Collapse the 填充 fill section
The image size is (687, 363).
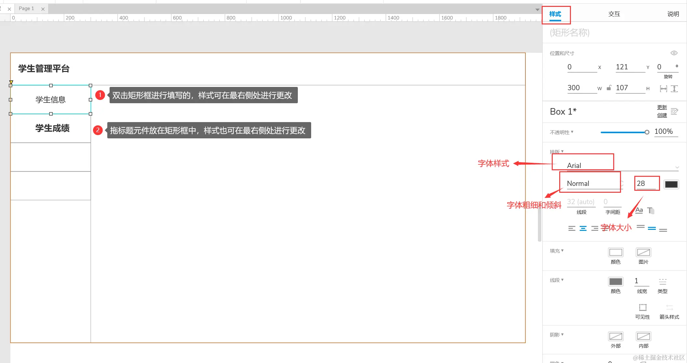click(556, 251)
